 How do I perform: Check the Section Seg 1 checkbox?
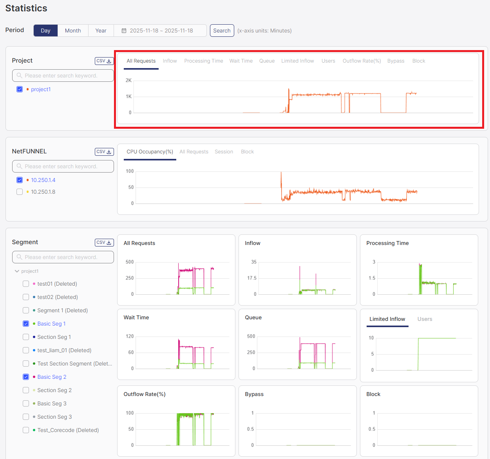point(26,337)
